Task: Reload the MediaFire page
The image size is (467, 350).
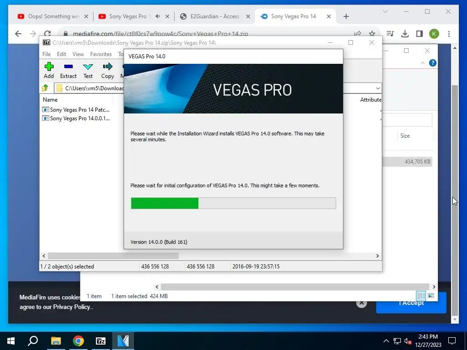Action: tap(47, 34)
